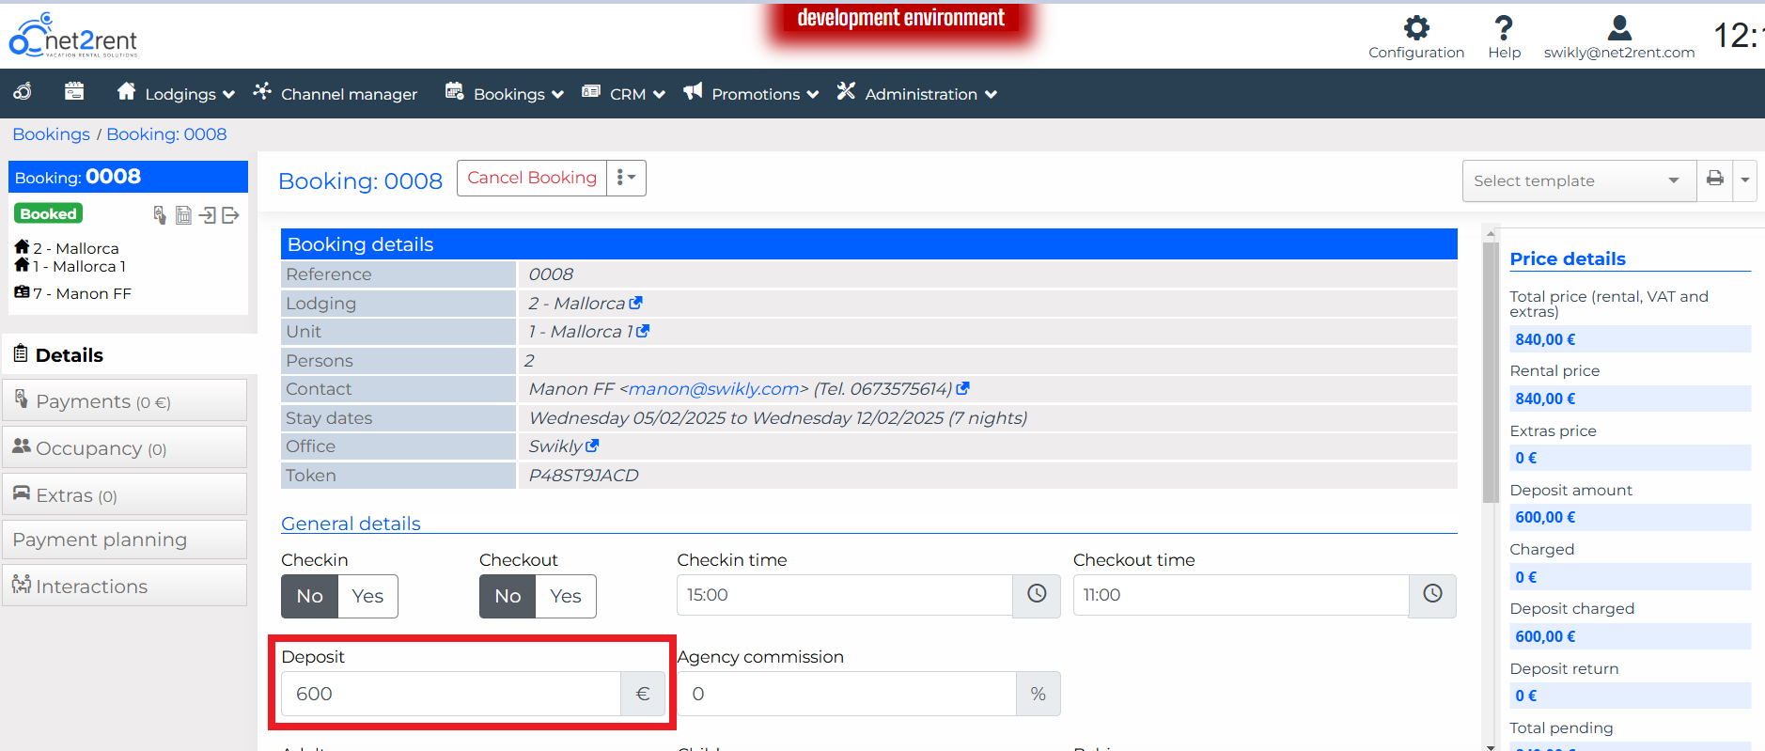Click the Help question mark icon

1504,27
